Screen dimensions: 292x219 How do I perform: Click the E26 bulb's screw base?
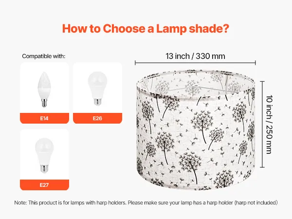(98, 102)
